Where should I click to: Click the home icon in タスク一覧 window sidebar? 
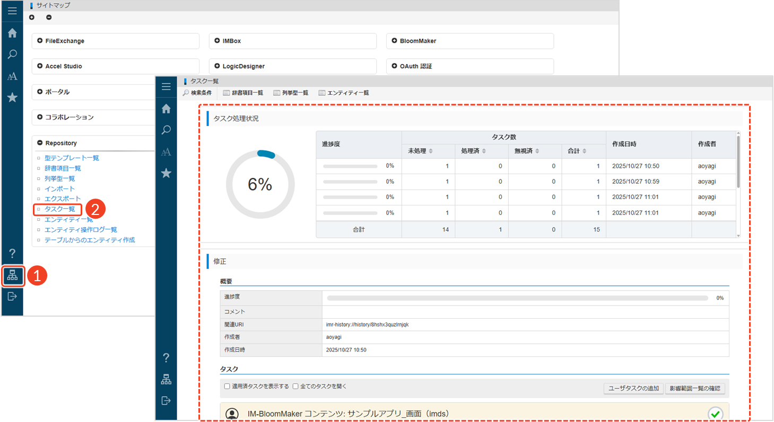coord(166,109)
